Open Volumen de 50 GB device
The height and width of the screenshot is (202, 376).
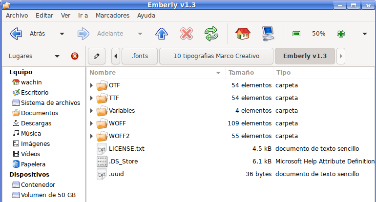pos(44,195)
